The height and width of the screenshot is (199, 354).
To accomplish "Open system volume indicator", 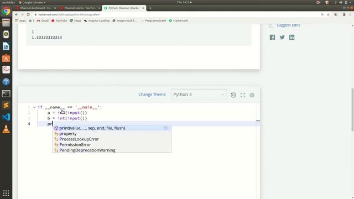I will click(x=341, y=2).
